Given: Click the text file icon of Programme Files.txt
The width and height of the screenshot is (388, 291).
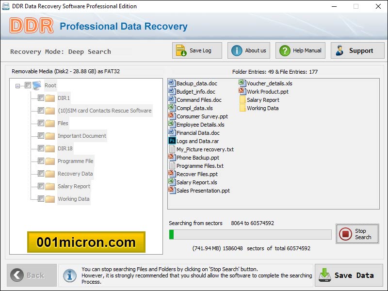Looking at the screenshot, I should click(172, 165).
